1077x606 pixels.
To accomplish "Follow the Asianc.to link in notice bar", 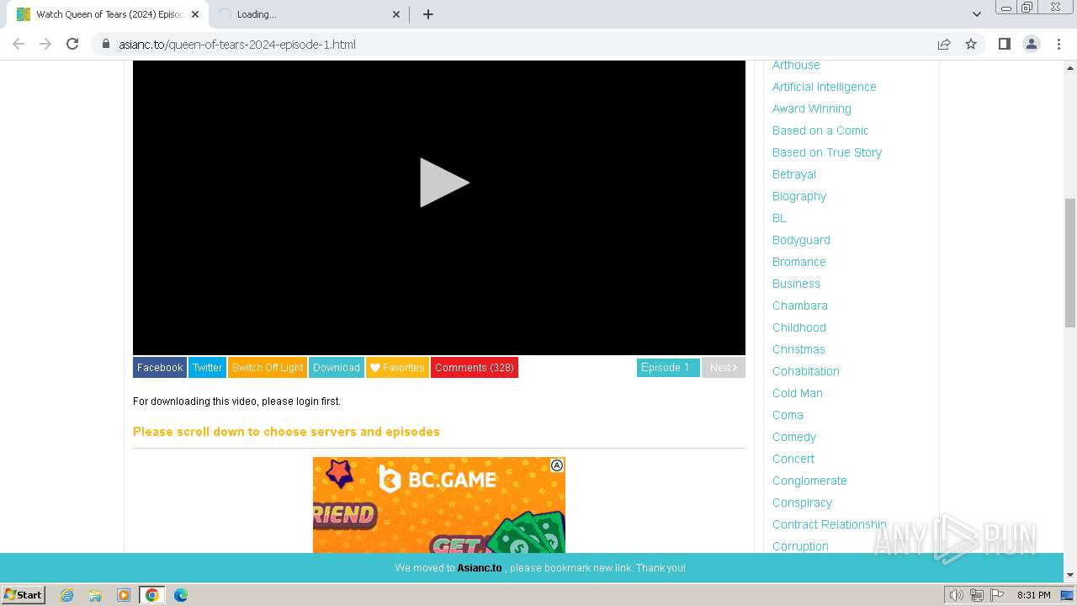I will [480, 568].
